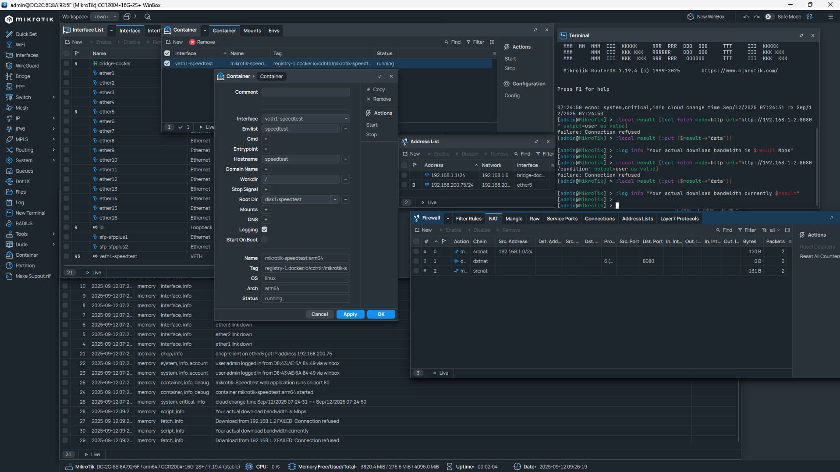Click the Terminal panel vertical scrollbar
840x472 pixels.
816,167
